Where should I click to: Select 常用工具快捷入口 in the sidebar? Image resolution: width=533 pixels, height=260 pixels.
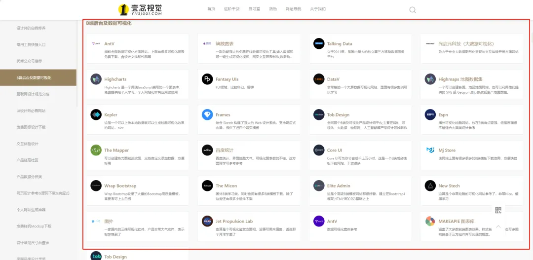[31, 44]
